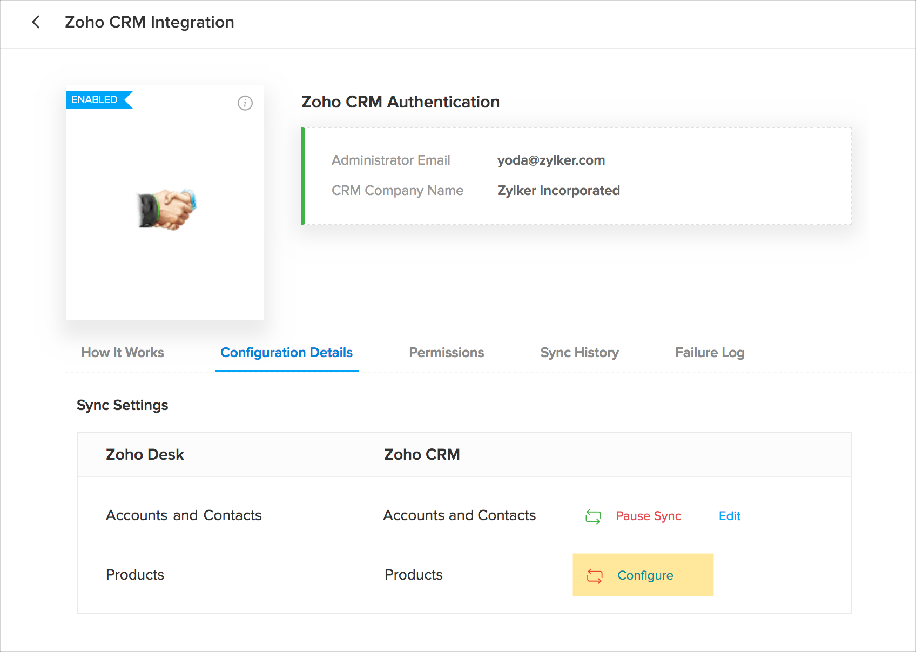Screen dimensions: 916x652
Task: Edit the Accounts and Contacts sync
Action: point(730,516)
